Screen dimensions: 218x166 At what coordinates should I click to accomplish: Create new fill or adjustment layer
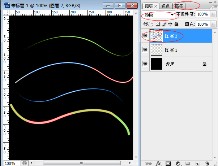(178, 163)
